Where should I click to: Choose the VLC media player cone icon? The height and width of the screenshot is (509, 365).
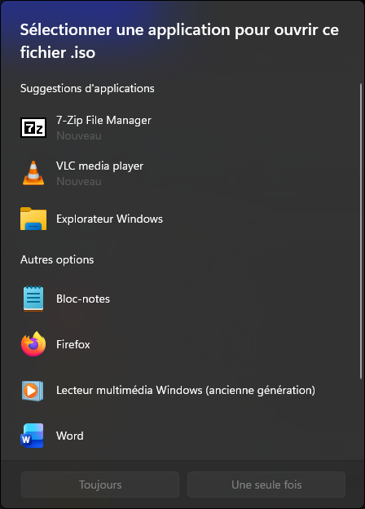[x=33, y=173]
